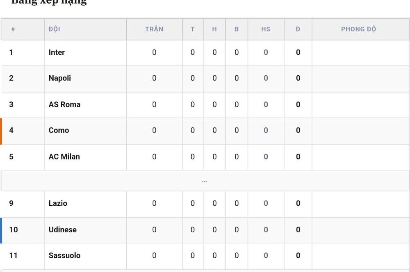Open the Napoli team link
Screen dimensions: 410x272
point(59,78)
